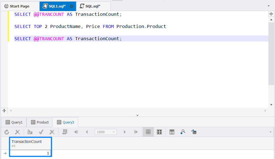Viewport: 275px width, 159px height.
Task: Click the horizontal scrollbar left arrow
Action: pyautogui.click(x=11, y=111)
